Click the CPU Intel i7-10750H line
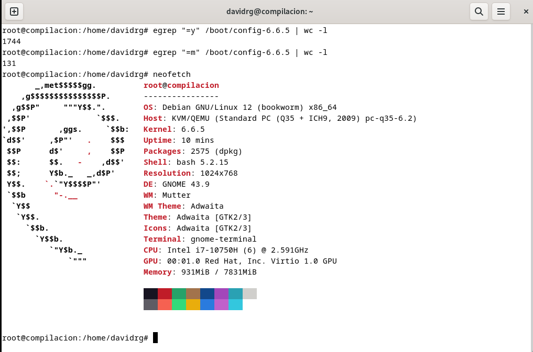 [x=226, y=250]
